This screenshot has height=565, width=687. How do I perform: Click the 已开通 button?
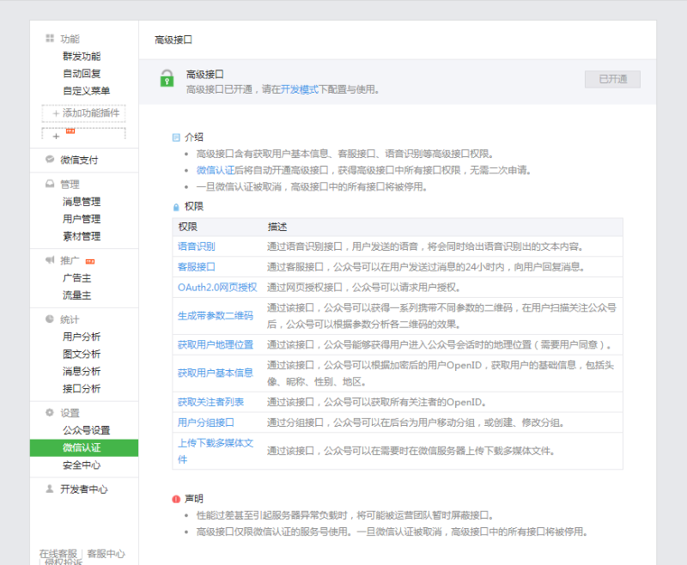tap(612, 79)
